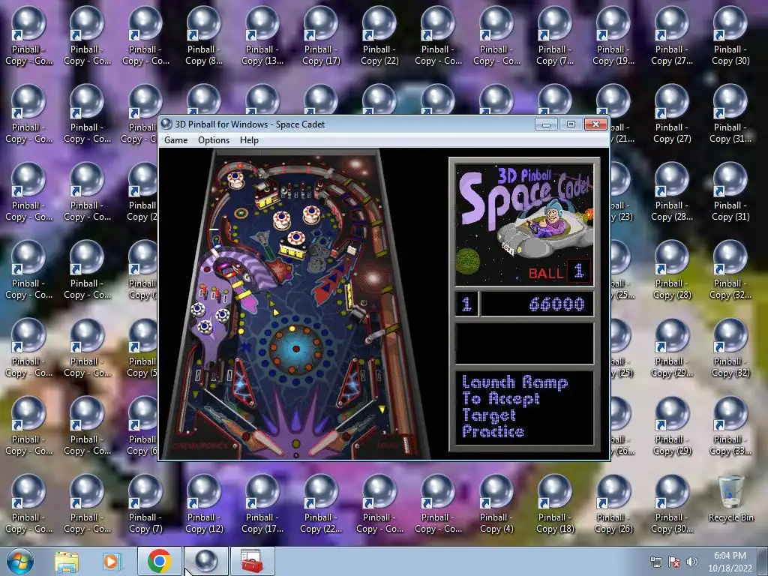The height and width of the screenshot is (576, 768).
Task: Select the Pinball - Copy (4) desktop shortcut
Action: (496, 503)
